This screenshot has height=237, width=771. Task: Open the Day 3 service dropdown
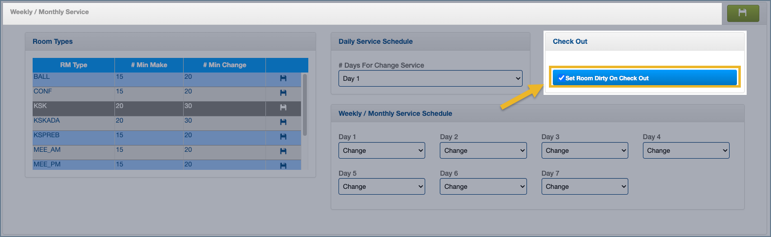coord(584,150)
